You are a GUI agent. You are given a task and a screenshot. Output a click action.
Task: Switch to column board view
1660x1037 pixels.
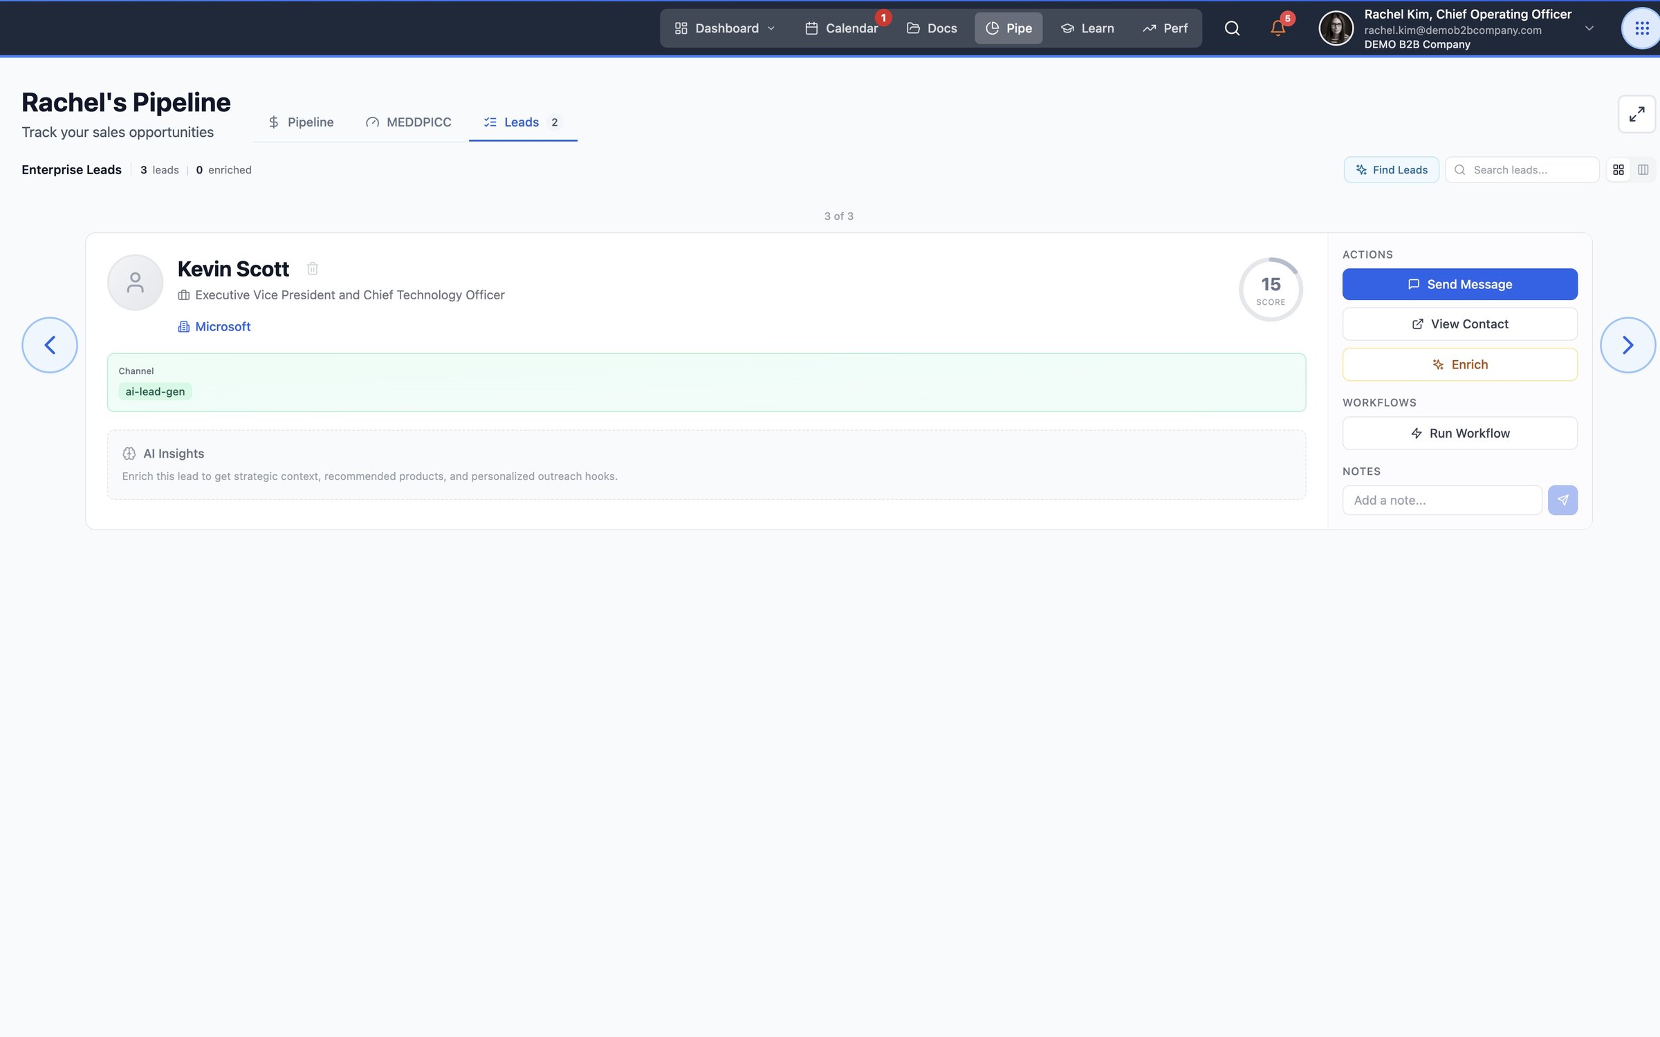tap(1643, 170)
